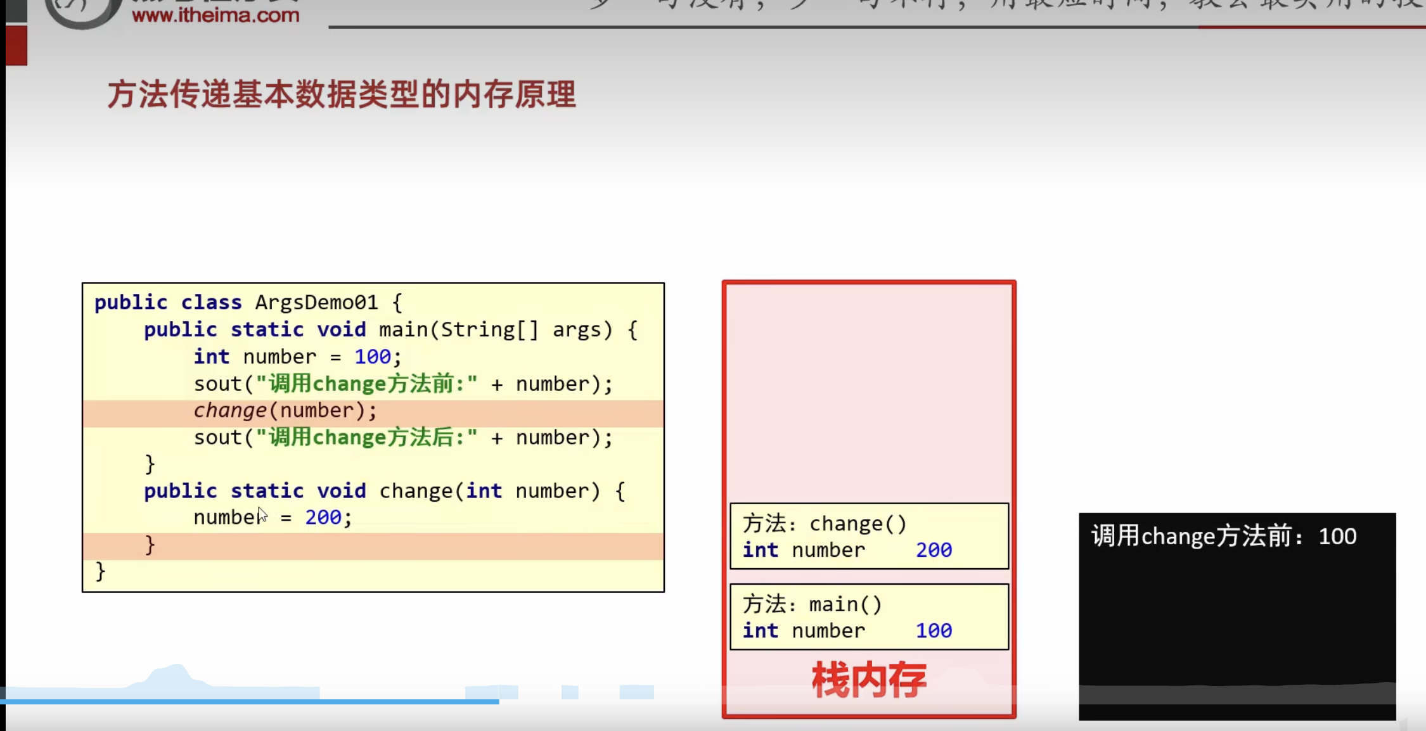The image size is (1426, 731).
Task: Click the itheima circular logo icon
Action: [x=82, y=13]
